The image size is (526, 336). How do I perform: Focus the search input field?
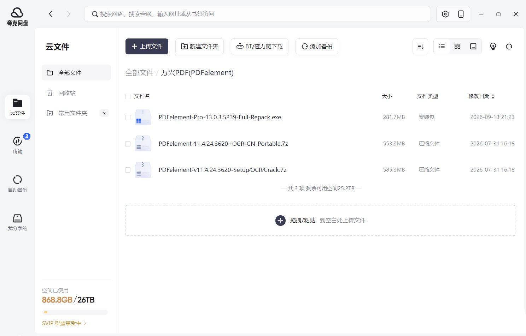257,14
